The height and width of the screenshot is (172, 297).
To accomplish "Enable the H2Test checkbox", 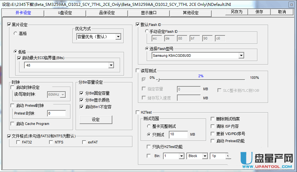I will [x=138, y=112].
